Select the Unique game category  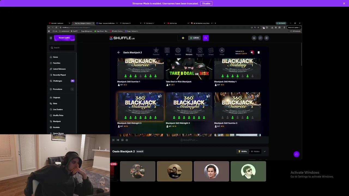tap(211, 51)
